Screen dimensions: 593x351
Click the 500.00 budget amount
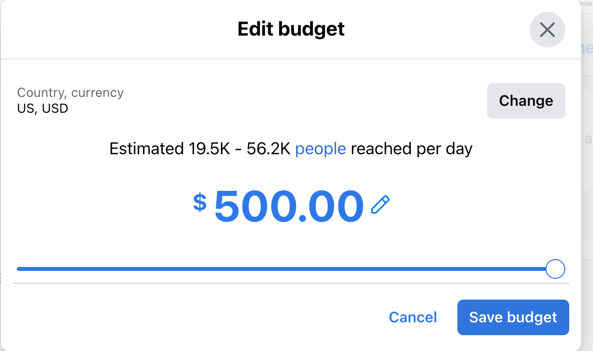pyautogui.click(x=289, y=206)
